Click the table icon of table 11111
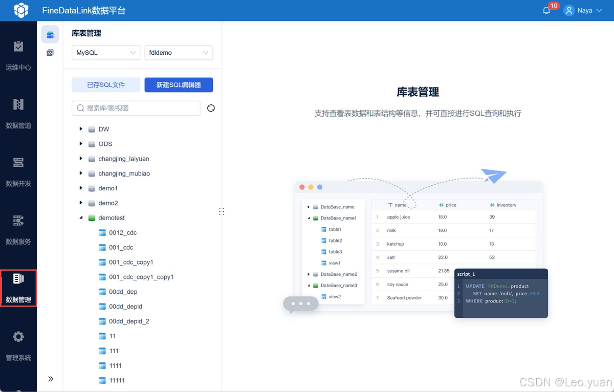This screenshot has height=392, width=614. [x=102, y=381]
